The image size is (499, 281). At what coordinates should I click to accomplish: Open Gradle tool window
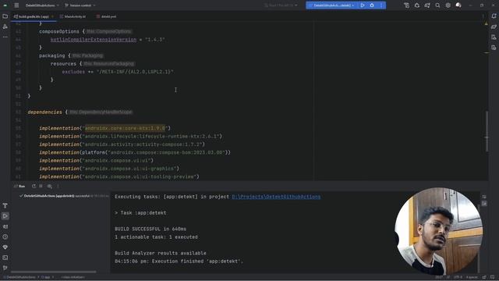tap(494, 27)
